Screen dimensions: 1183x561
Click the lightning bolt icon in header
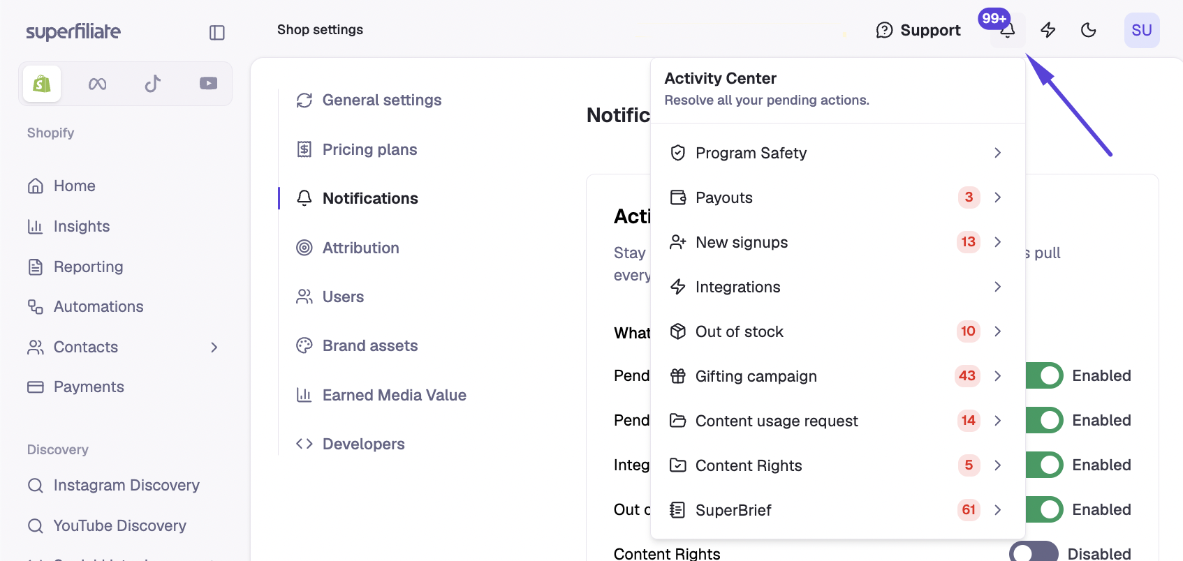tap(1048, 30)
